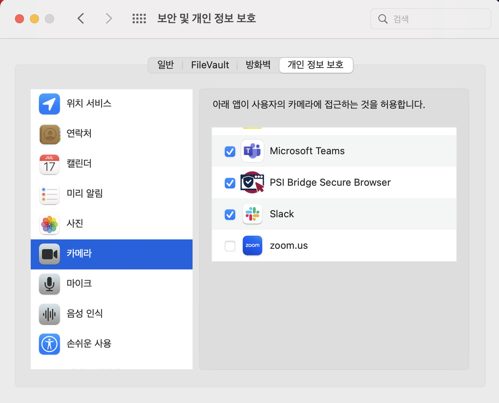Viewport: 499px width, 403px height.
Task: Click the Speech Recognition waveform icon
Action: (x=49, y=314)
